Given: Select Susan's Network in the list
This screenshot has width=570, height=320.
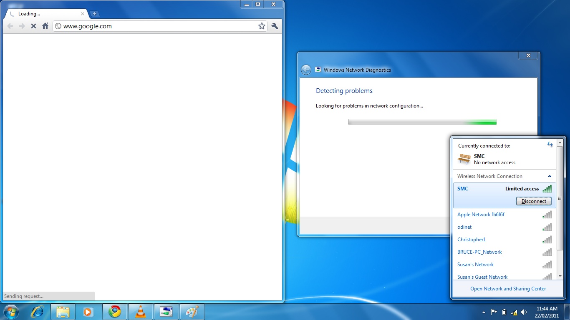Looking at the screenshot, I should coord(504,265).
